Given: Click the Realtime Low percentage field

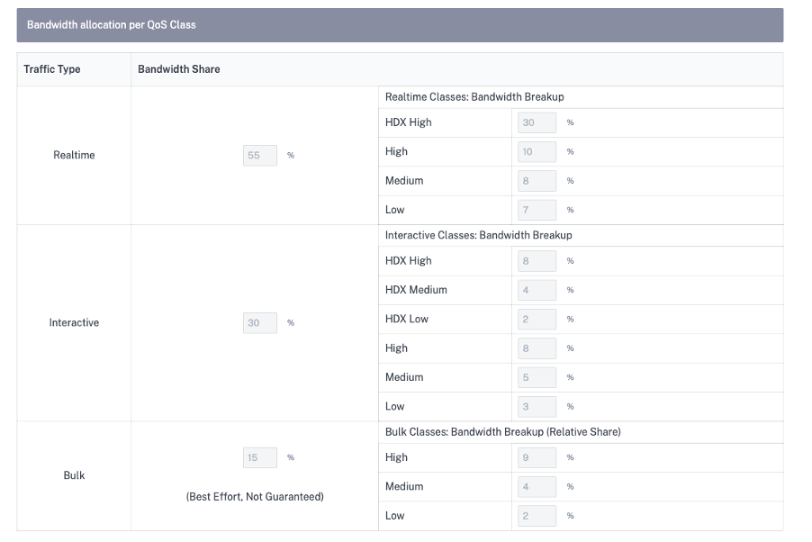Looking at the screenshot, I should click(537, 210).
